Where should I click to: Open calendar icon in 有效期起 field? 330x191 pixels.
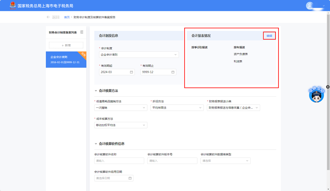point(131,72)
